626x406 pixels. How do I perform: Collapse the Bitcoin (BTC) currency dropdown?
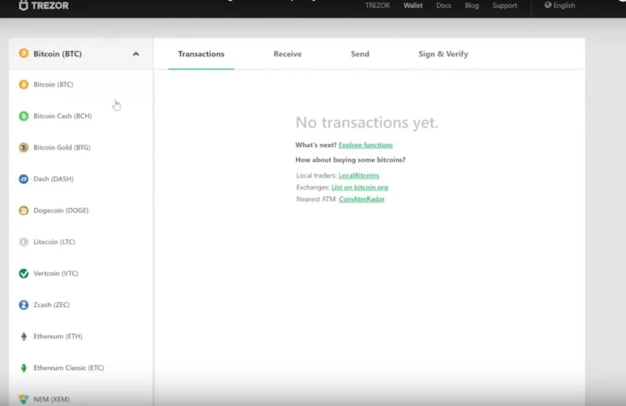[136, 54]
